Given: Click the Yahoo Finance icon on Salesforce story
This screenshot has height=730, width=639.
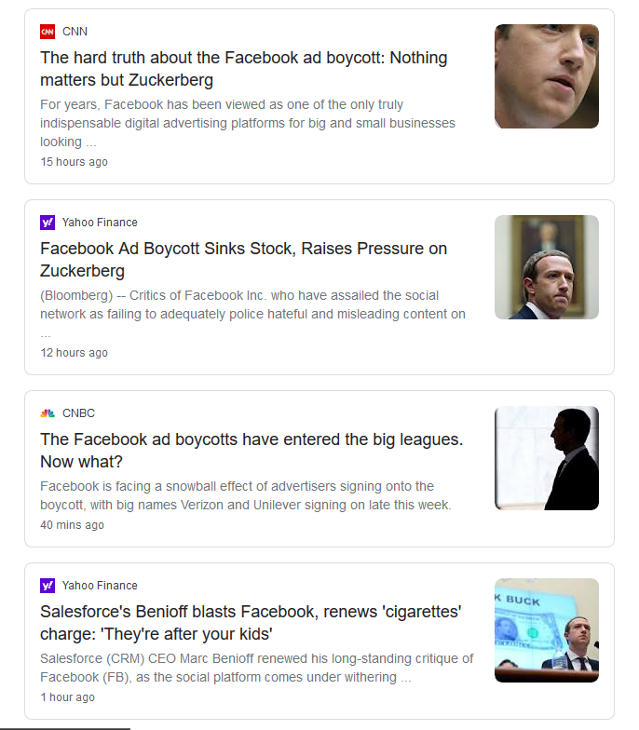Looking at the screenshot, I should (x=48, y=586).
